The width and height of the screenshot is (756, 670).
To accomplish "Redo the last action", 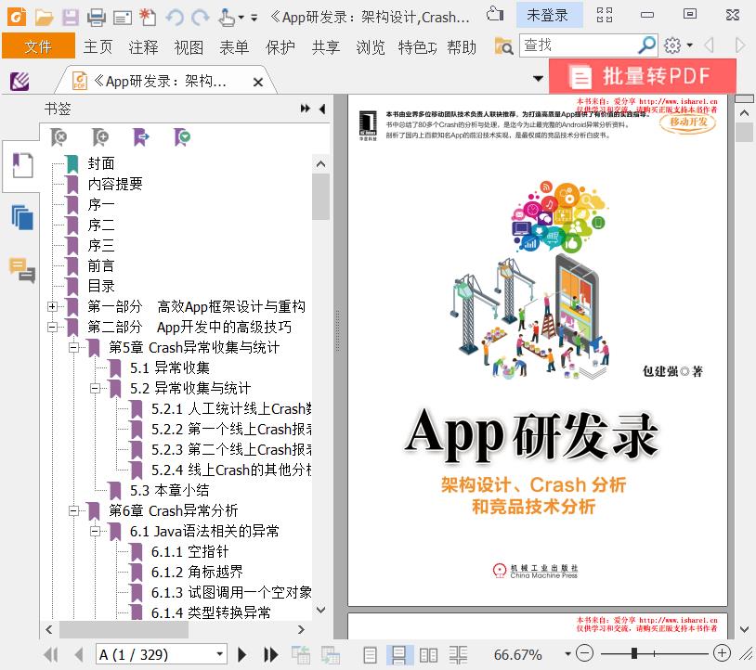I will 200,18.
